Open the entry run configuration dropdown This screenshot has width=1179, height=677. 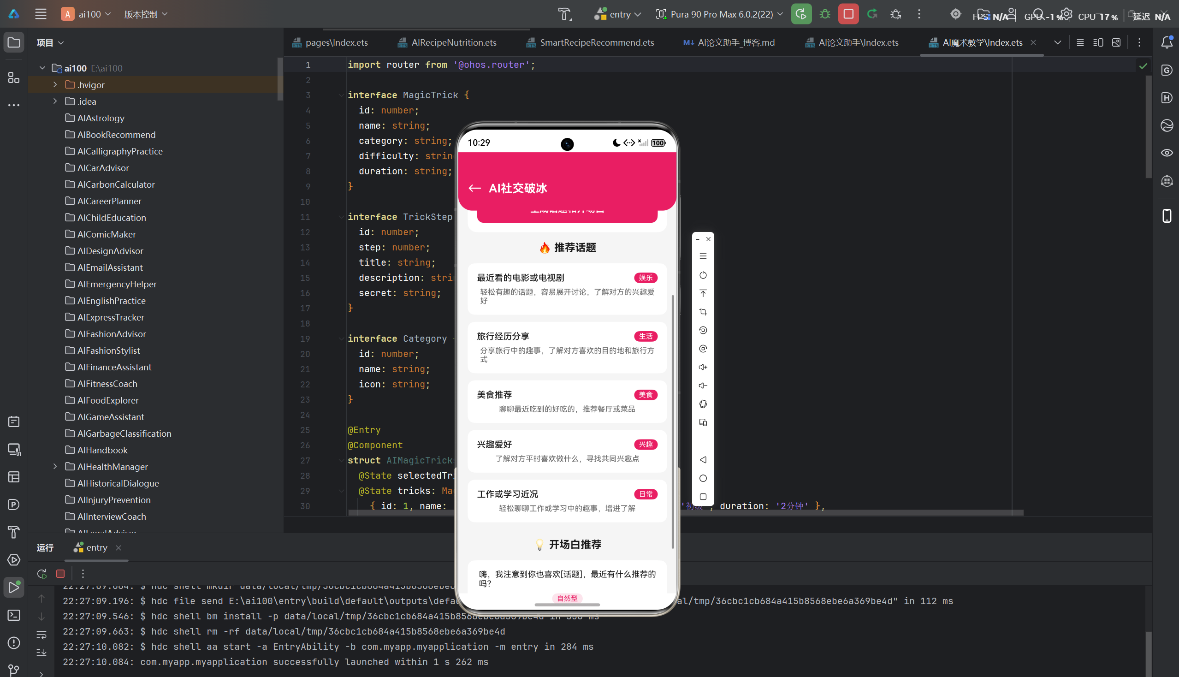618,14
